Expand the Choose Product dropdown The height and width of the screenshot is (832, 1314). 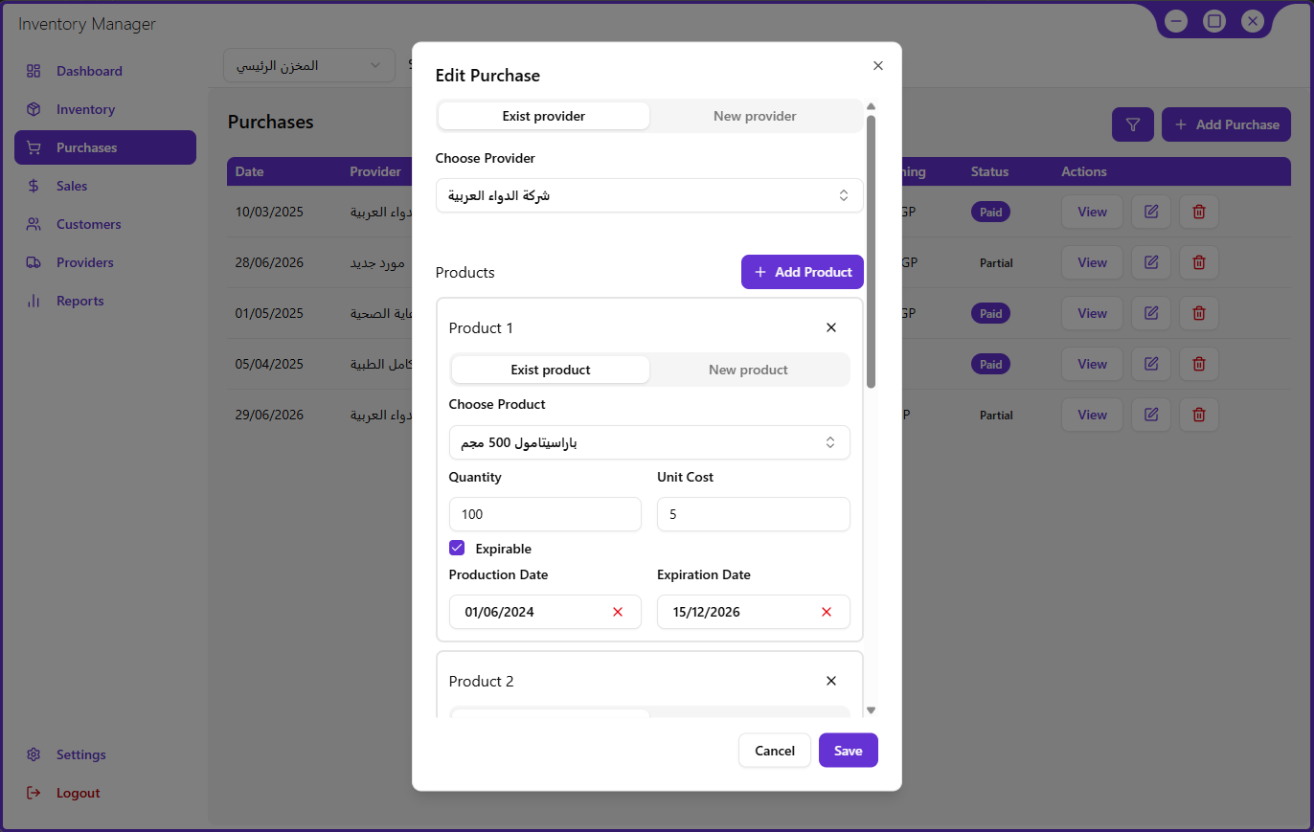coord(649,442)
